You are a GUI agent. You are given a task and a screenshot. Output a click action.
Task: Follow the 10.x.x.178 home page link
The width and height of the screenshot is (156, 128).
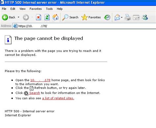point(40,80)
